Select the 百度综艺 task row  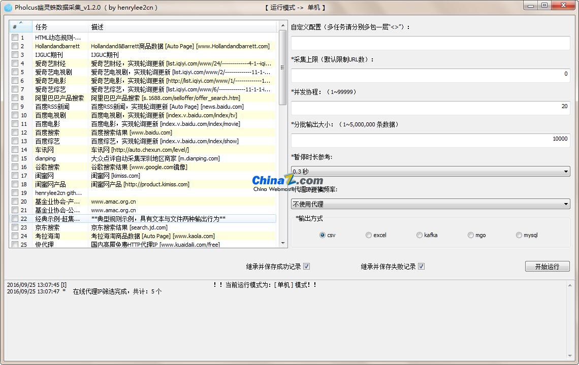(143, 141)
